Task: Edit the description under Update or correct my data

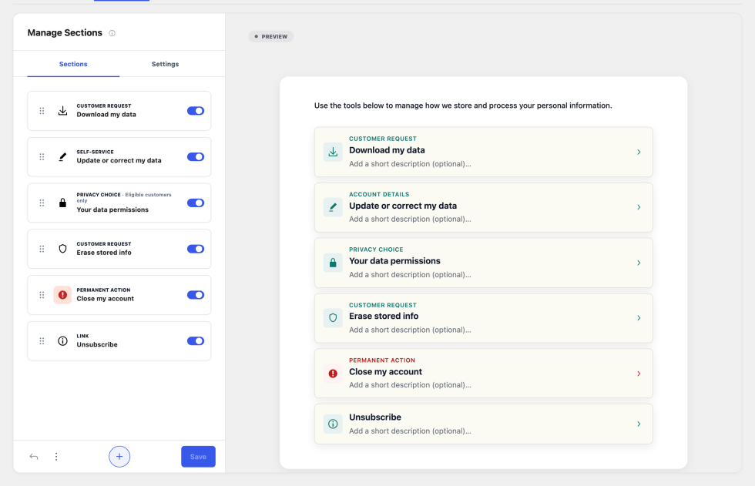Action: [x=410, y=219]
